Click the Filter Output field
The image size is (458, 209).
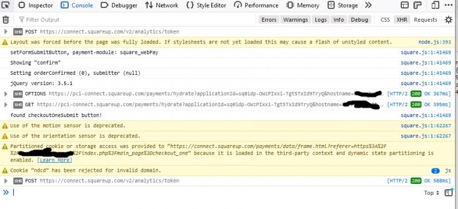pos(135,20)
